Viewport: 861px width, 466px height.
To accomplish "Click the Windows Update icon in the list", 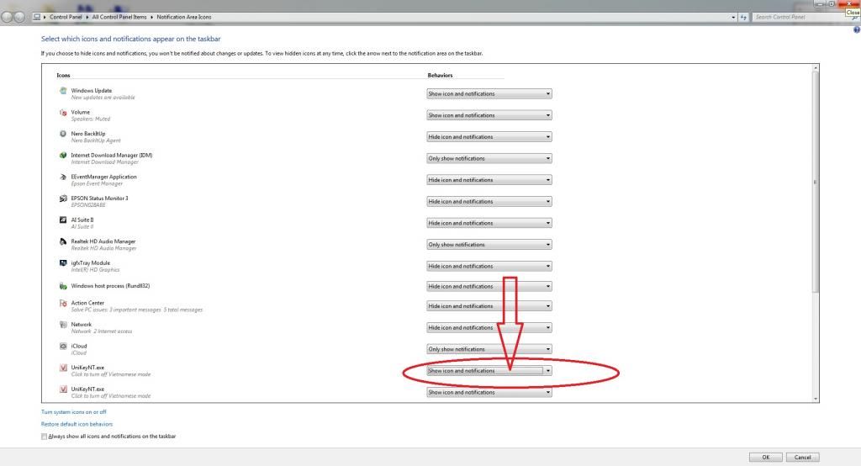I will tap(63, 91).
